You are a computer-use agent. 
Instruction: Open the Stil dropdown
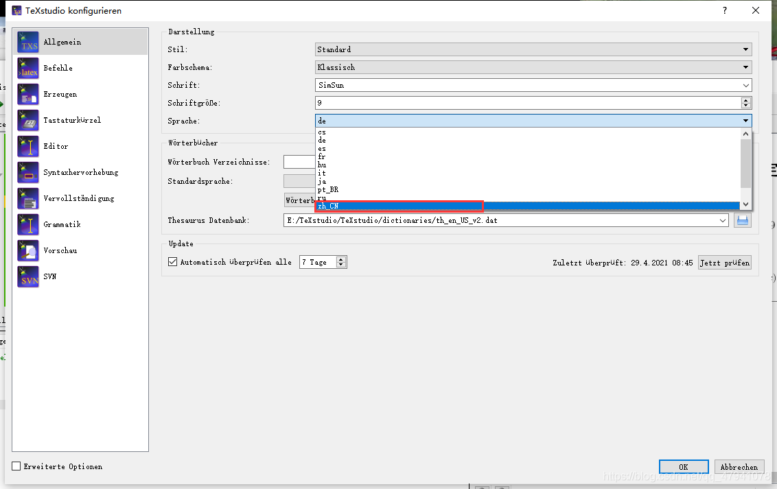point(533,49)
